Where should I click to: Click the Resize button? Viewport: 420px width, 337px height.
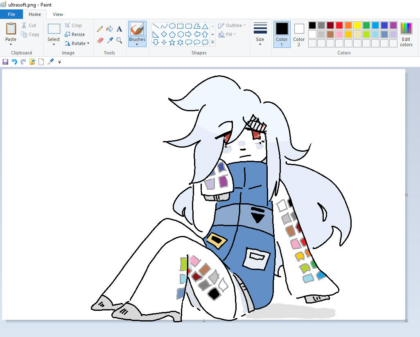[75, 34]
